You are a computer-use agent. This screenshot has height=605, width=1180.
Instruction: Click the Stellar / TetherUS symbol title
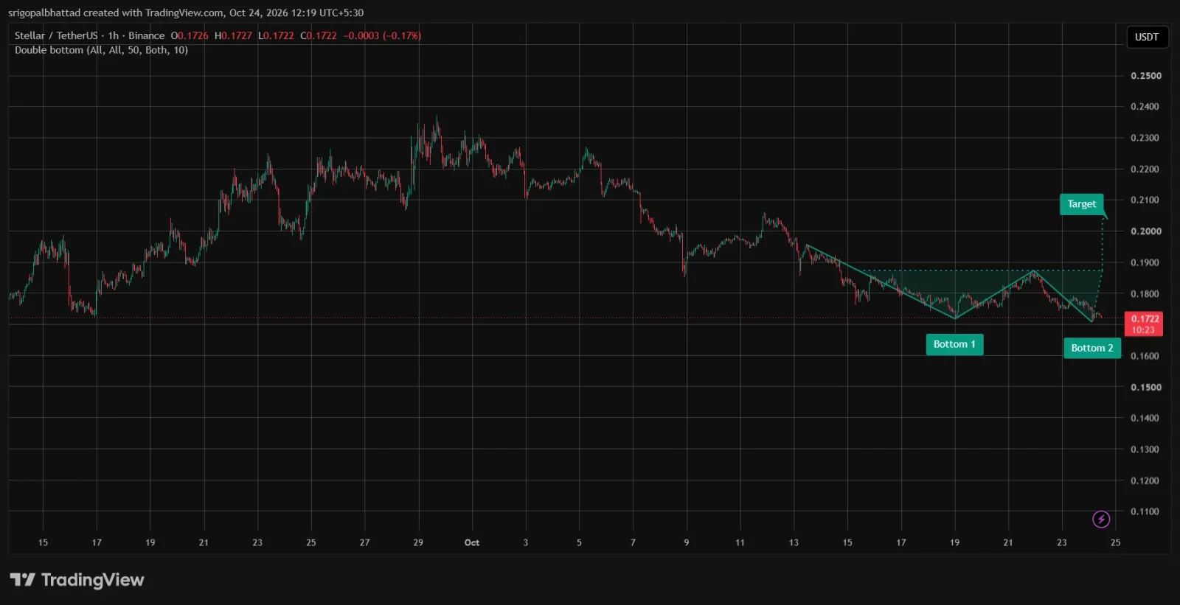click(56, 35)
